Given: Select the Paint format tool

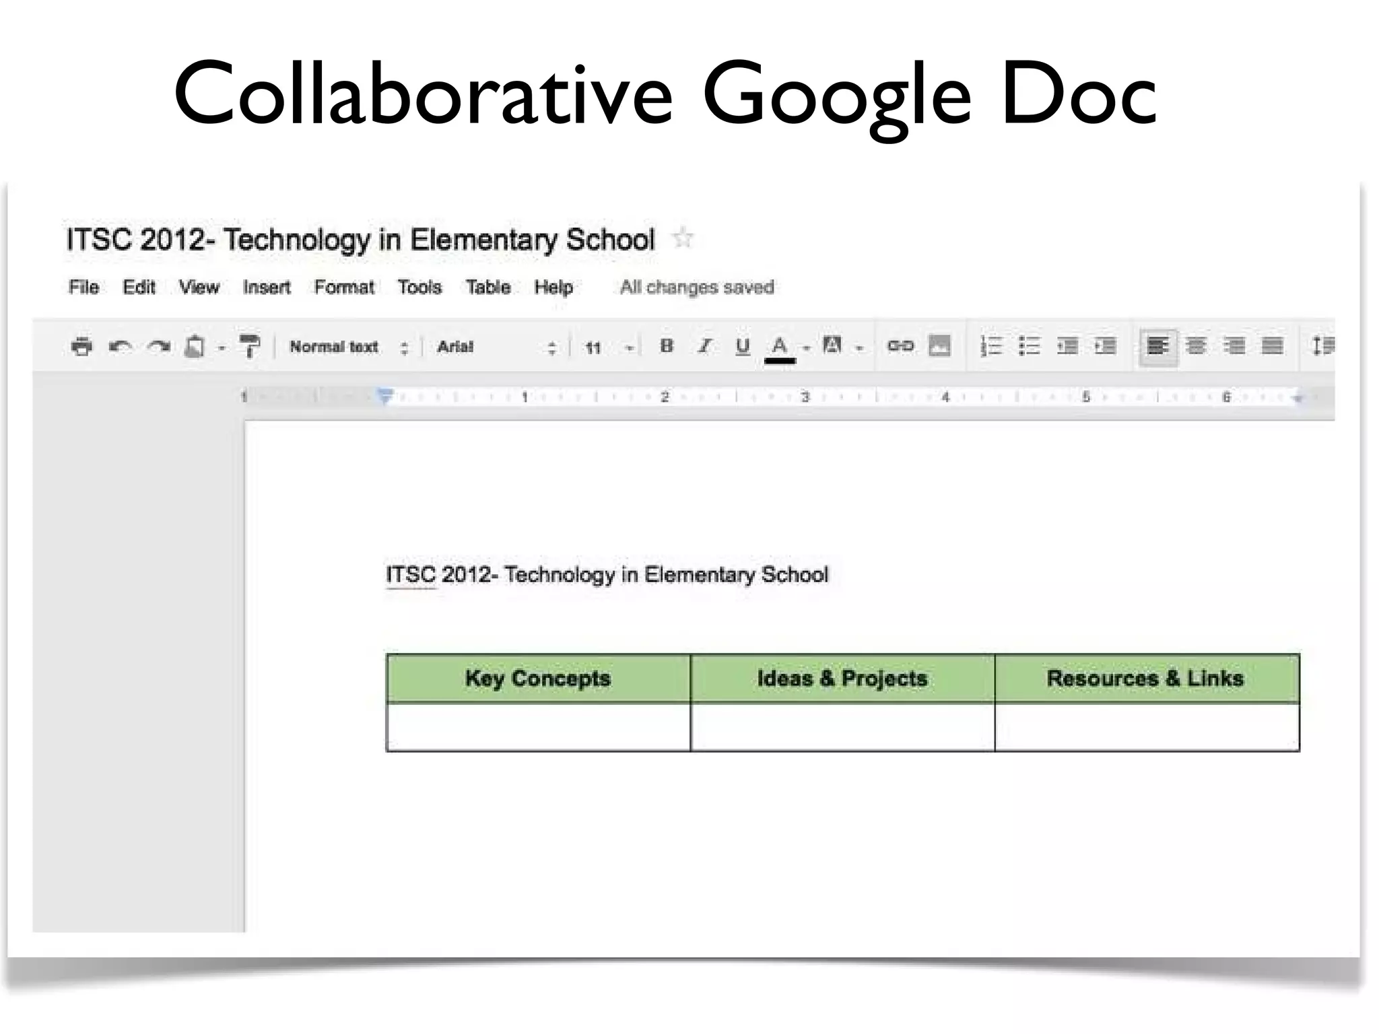Looking at the screenshot, I should [x=250, y=346].
